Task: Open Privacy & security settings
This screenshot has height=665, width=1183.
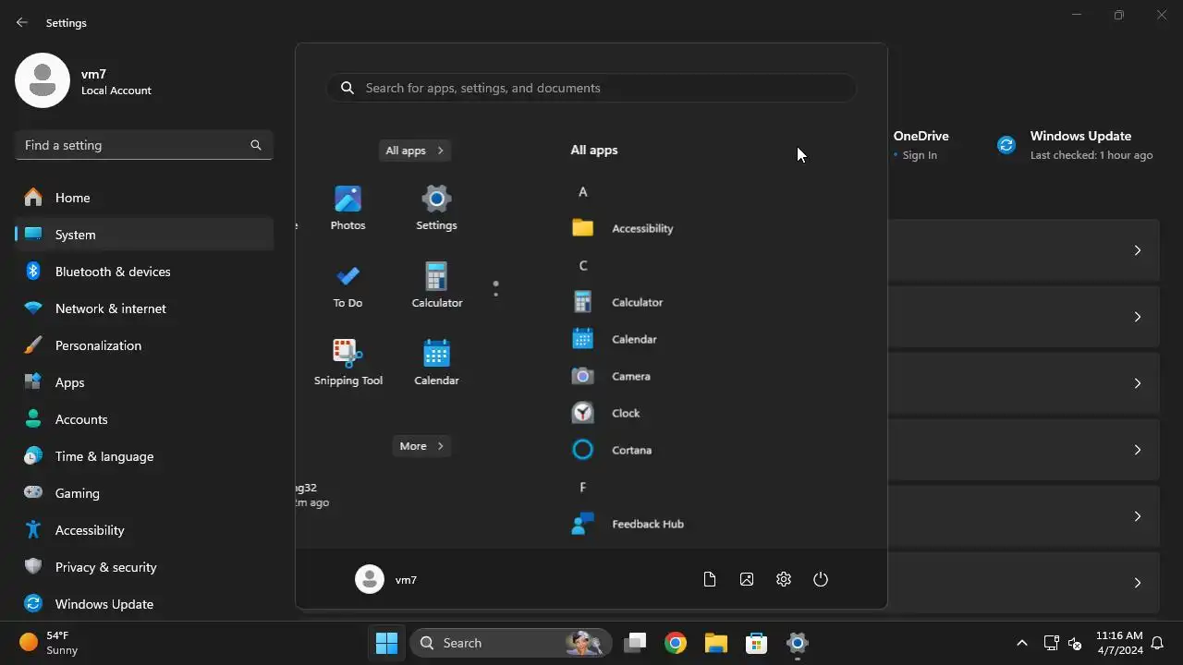Action: [144, 567]
